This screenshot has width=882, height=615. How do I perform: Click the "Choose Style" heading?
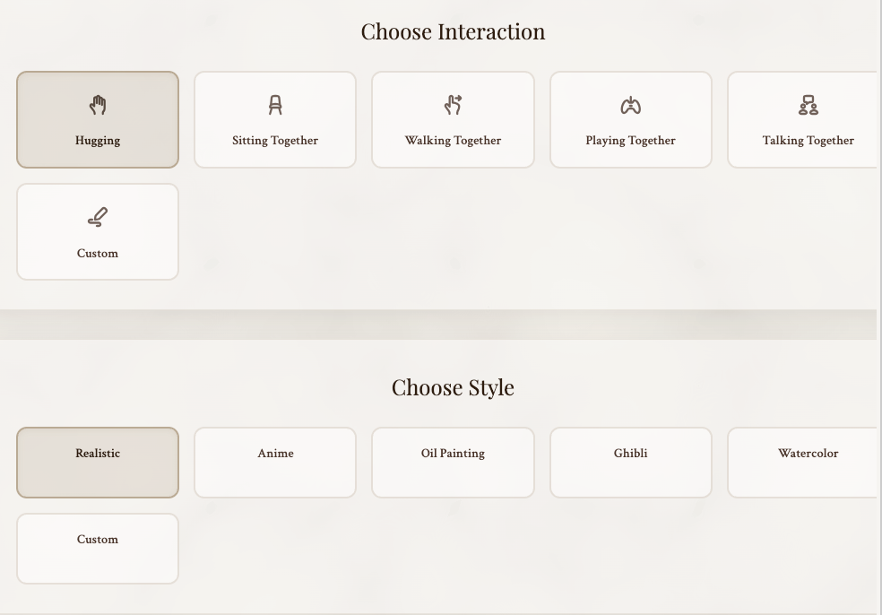pyautogui.click(x=453, y=387)
